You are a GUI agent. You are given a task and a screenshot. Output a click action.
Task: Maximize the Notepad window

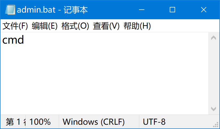click(x=172, y=10)
